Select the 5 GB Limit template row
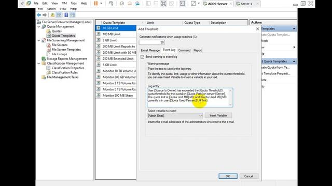This screenshot has height=186, width=332. click(x=116, y=65)
